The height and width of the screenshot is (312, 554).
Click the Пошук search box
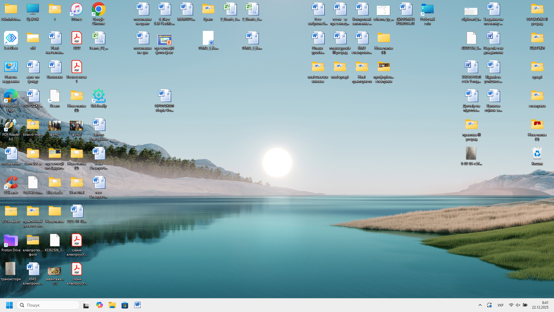click(x=48, y=305)
